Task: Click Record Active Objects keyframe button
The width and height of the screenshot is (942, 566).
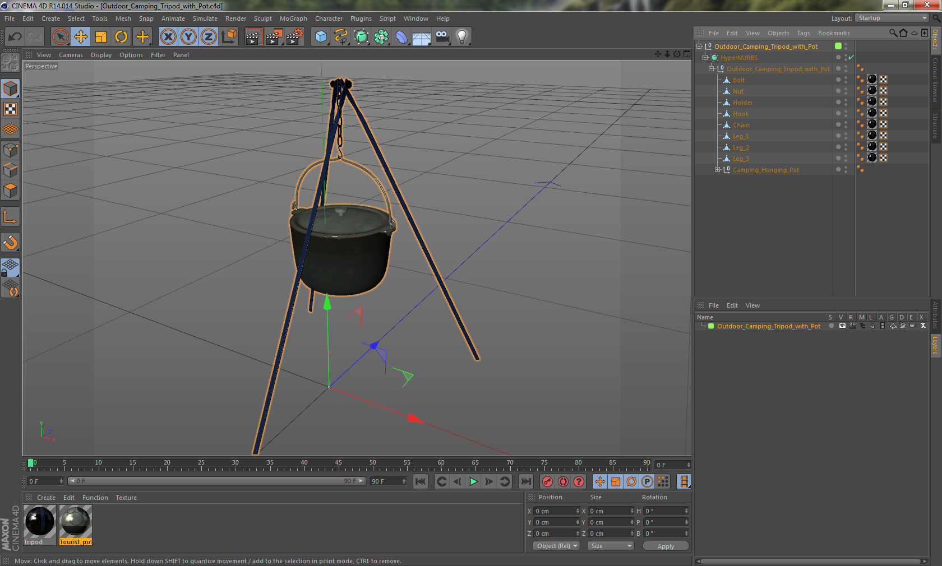Action: 548,481
